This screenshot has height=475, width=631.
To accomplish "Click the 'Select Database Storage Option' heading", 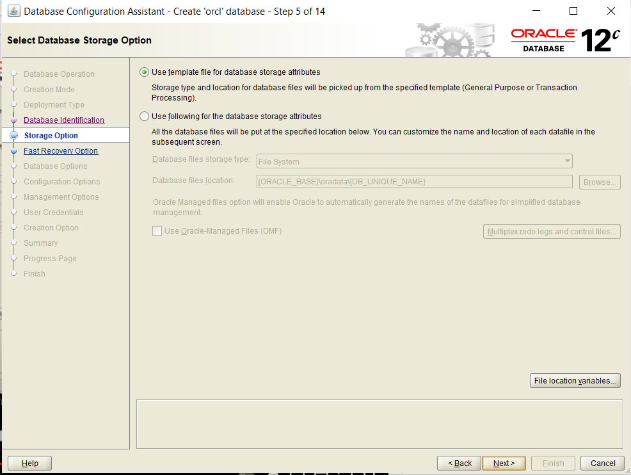I will [x=79, y=40].
